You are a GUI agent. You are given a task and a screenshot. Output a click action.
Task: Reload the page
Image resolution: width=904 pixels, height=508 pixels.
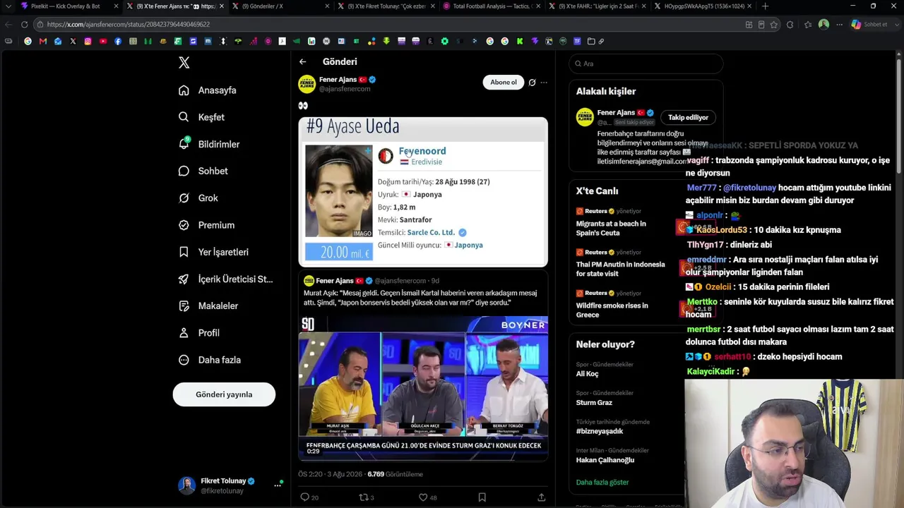[x=24, y=24]
